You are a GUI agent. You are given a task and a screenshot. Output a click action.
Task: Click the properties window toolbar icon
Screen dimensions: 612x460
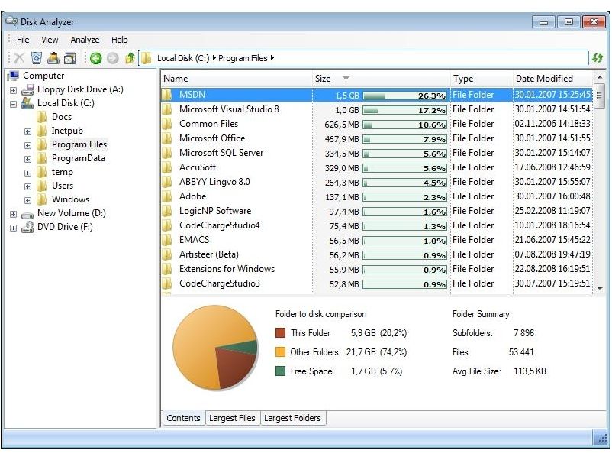click(70, 58)
